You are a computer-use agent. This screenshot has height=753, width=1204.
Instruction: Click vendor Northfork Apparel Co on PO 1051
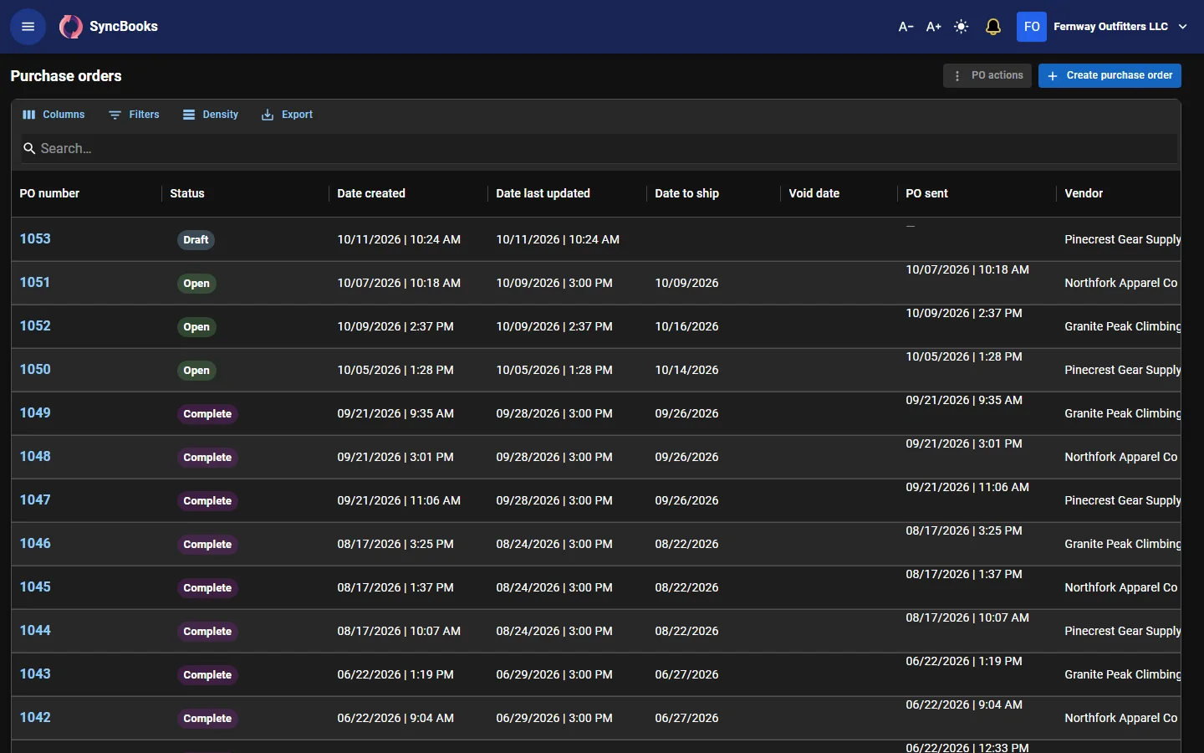pyautogui.click(x=1120, y=283)
